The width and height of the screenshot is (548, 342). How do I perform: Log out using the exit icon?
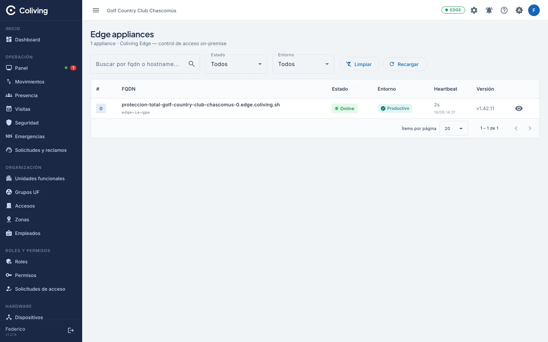tap(71, 330)
